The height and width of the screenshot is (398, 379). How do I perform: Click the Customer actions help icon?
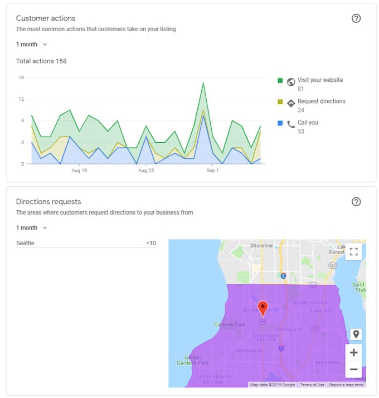click(x=356, y=18)
